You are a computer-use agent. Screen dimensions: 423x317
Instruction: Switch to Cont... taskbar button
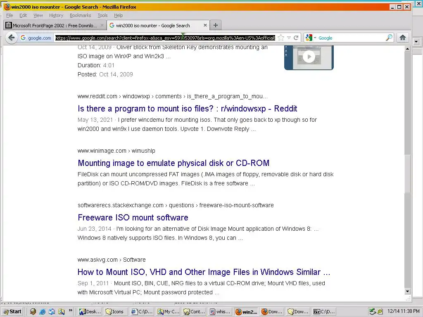194,312
